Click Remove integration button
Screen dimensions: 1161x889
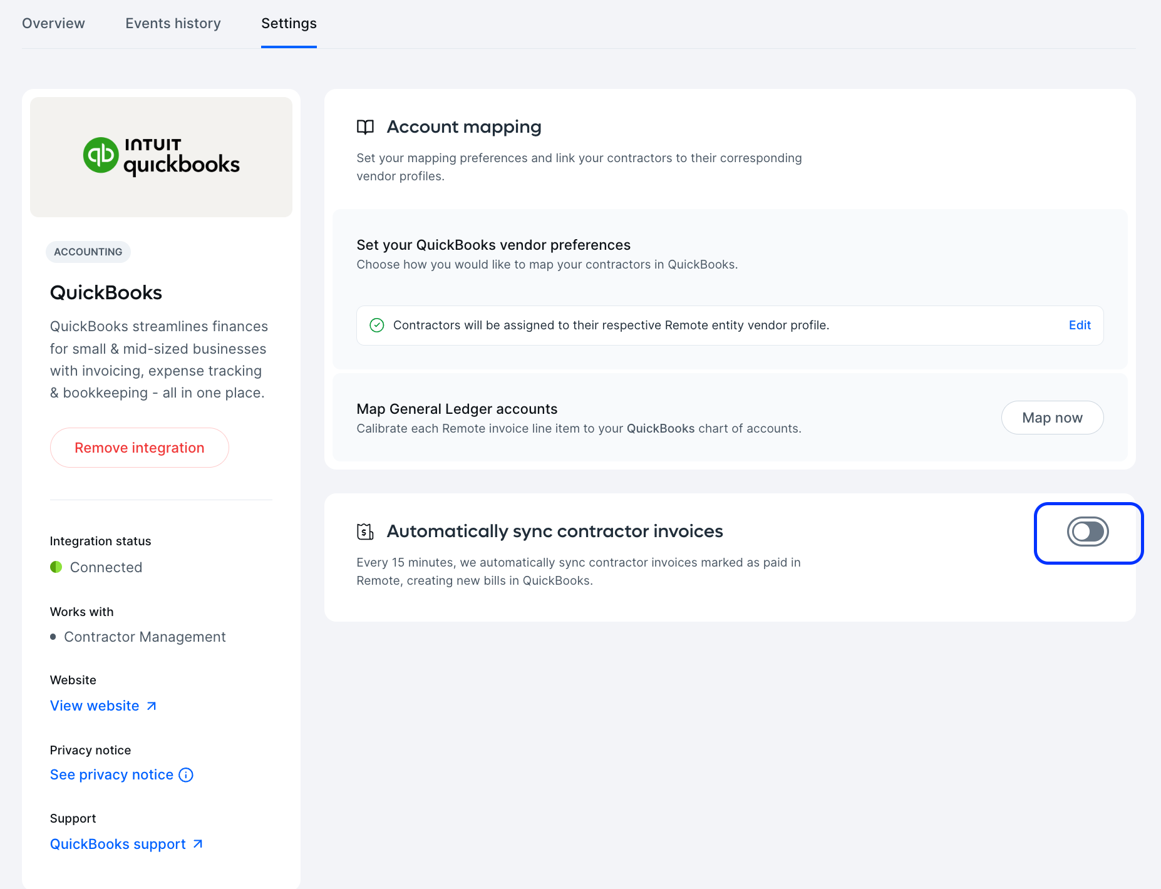tap(139, 448)
